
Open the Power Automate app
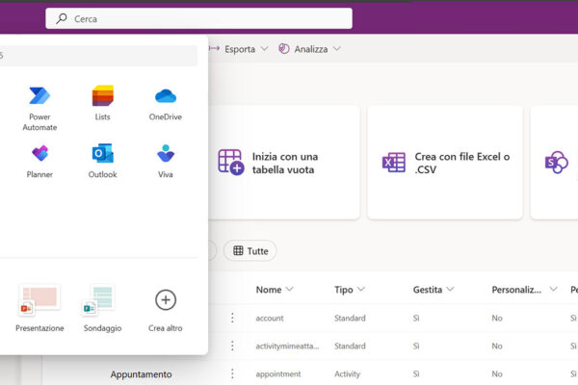[39, 109]
